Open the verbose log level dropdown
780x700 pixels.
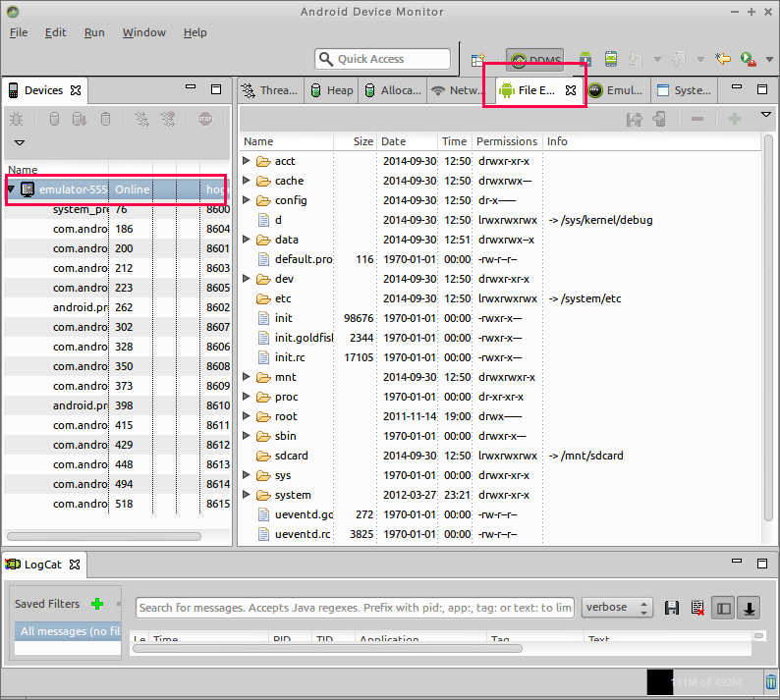(617, 607)
